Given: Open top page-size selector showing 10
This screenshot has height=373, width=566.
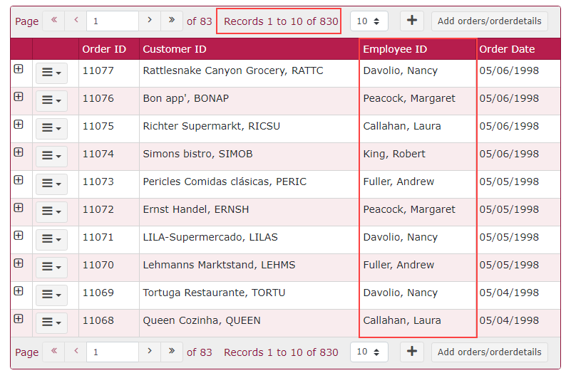Looking at the screenshot, I should tap(369, 21).
